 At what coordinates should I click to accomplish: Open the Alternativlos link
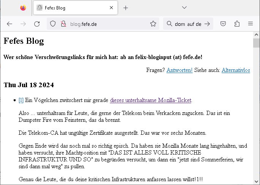coord(236,70)
